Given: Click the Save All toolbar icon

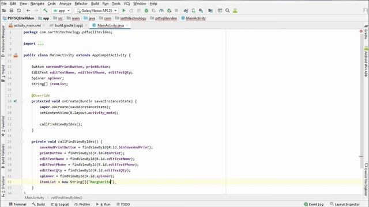Looking at the screenshot, I should tap(12, 10).
